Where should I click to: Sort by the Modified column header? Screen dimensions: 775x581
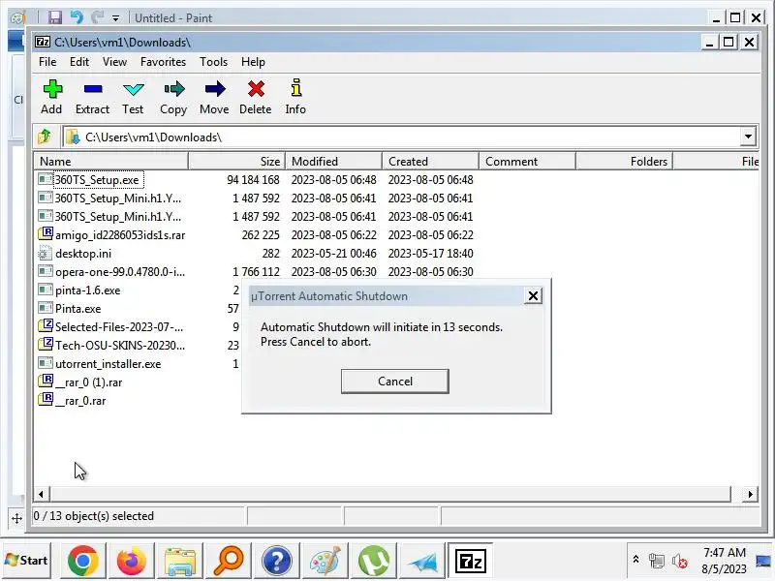click(333, 162)
